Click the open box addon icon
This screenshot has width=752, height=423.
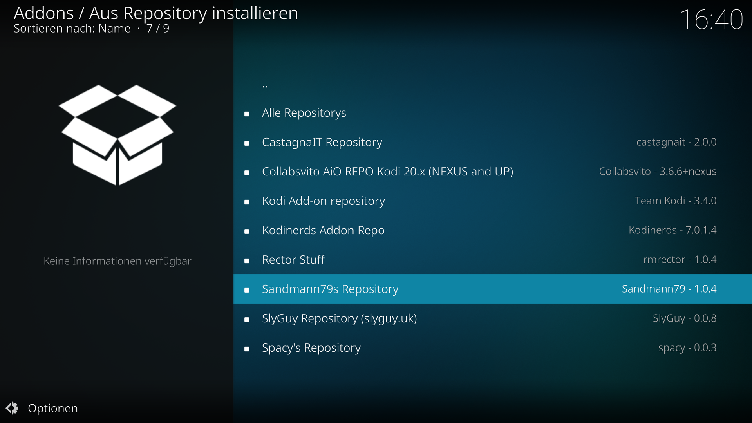click(x=117, y=135)
